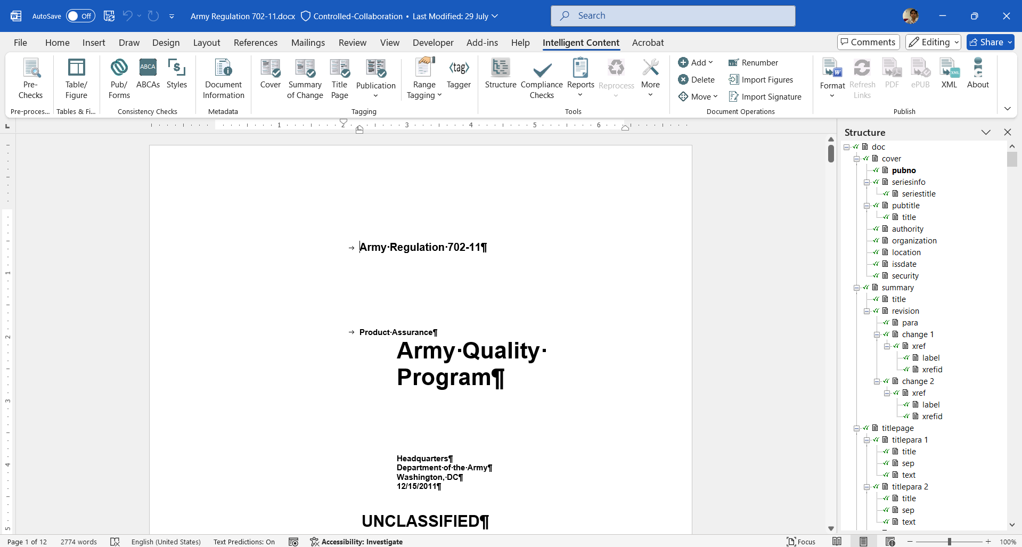Viewport: 1022px width, 547px height.
Task: Click the Search box in title bar
Action: [x=673, y=16]
